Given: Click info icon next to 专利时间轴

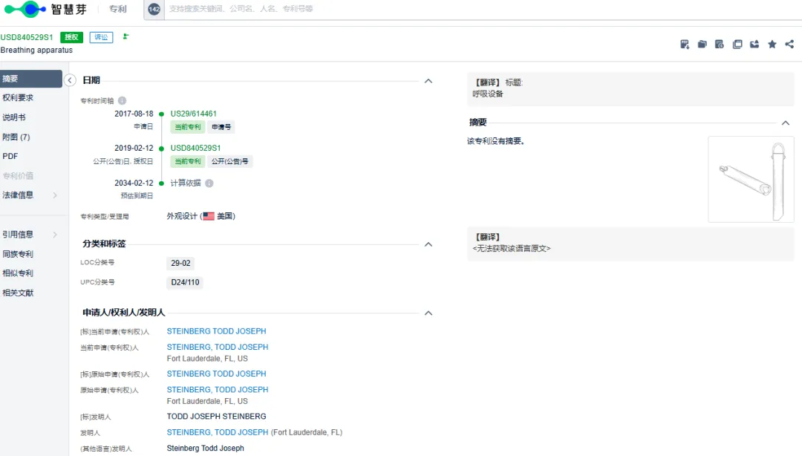Looking at the screenshot, I should pos(123,101).
